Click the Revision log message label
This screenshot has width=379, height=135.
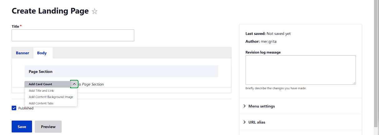[263, 52]
